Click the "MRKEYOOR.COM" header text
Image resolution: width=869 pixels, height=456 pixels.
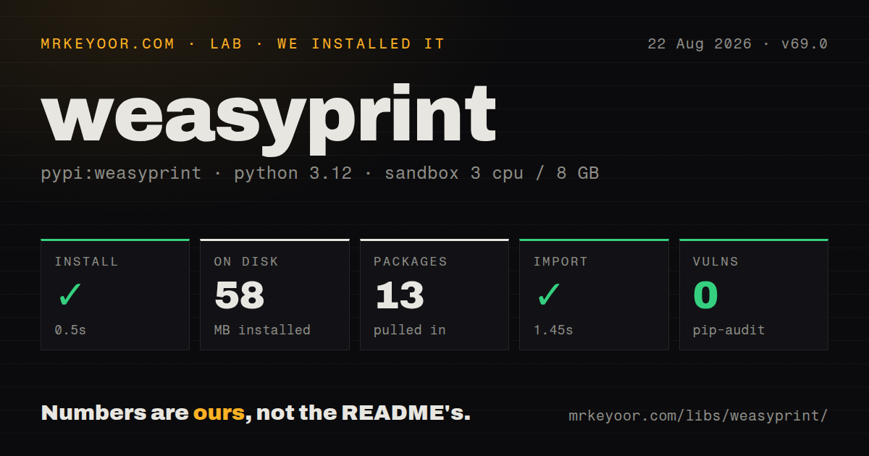pos(108,43)
